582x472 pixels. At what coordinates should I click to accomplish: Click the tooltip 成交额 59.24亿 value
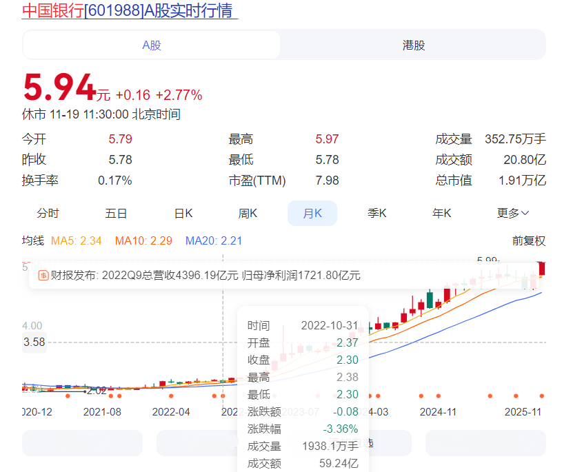click(x=339, y=464)
